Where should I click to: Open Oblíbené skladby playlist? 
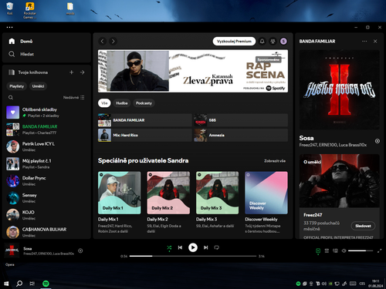[46, 113]
